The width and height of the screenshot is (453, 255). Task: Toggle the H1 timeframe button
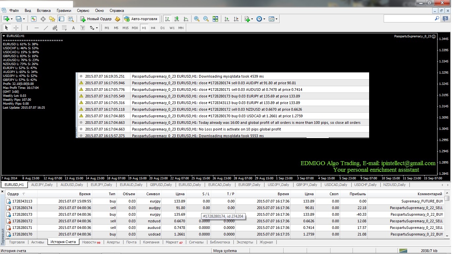pyautogui.click(x=144, y=28)
